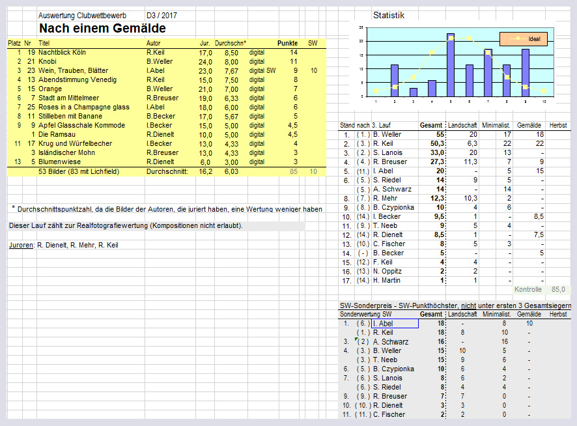Select the "Stadt am Mittelmeer" entry

tap(69, 98)
